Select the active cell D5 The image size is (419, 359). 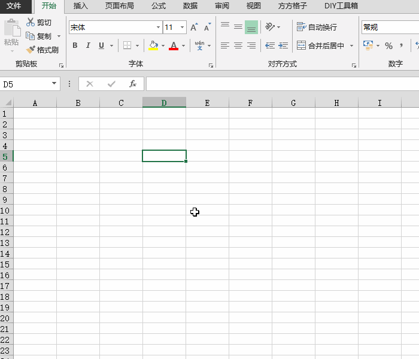[x=165, y=156]
